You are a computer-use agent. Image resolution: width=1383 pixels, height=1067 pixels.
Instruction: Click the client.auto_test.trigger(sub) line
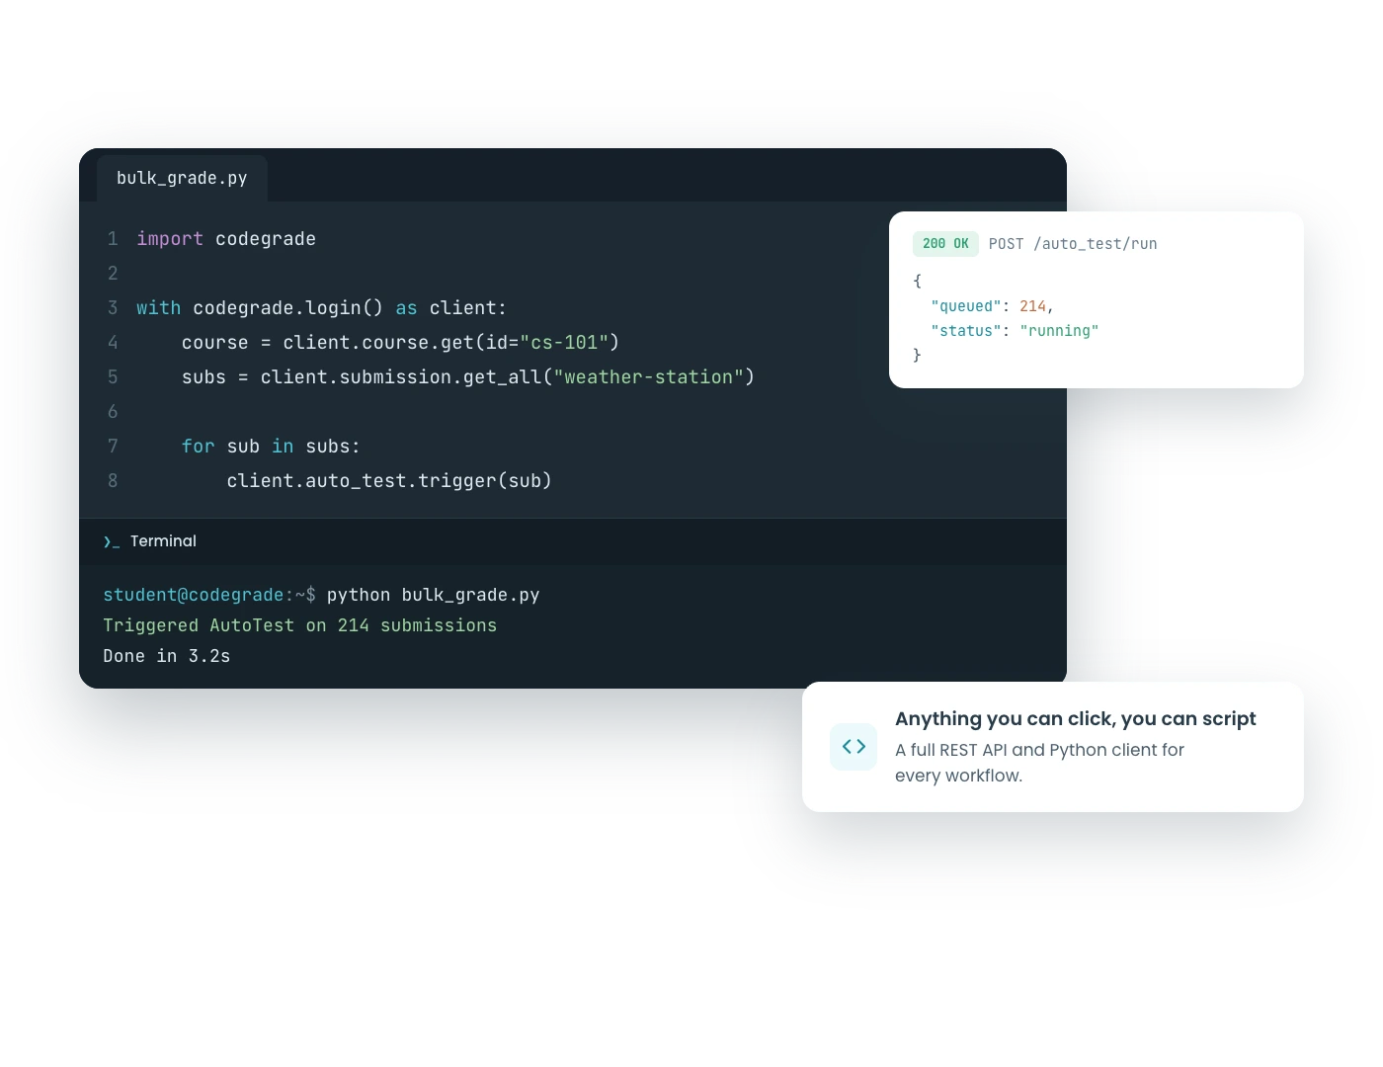coord(389,481)
